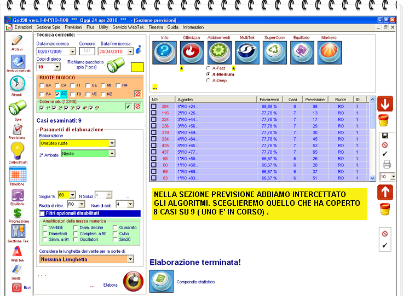This screenshot has width=403, height=296.
Task: Click the Favorevoli column header
Action: [x=269, y=100]
